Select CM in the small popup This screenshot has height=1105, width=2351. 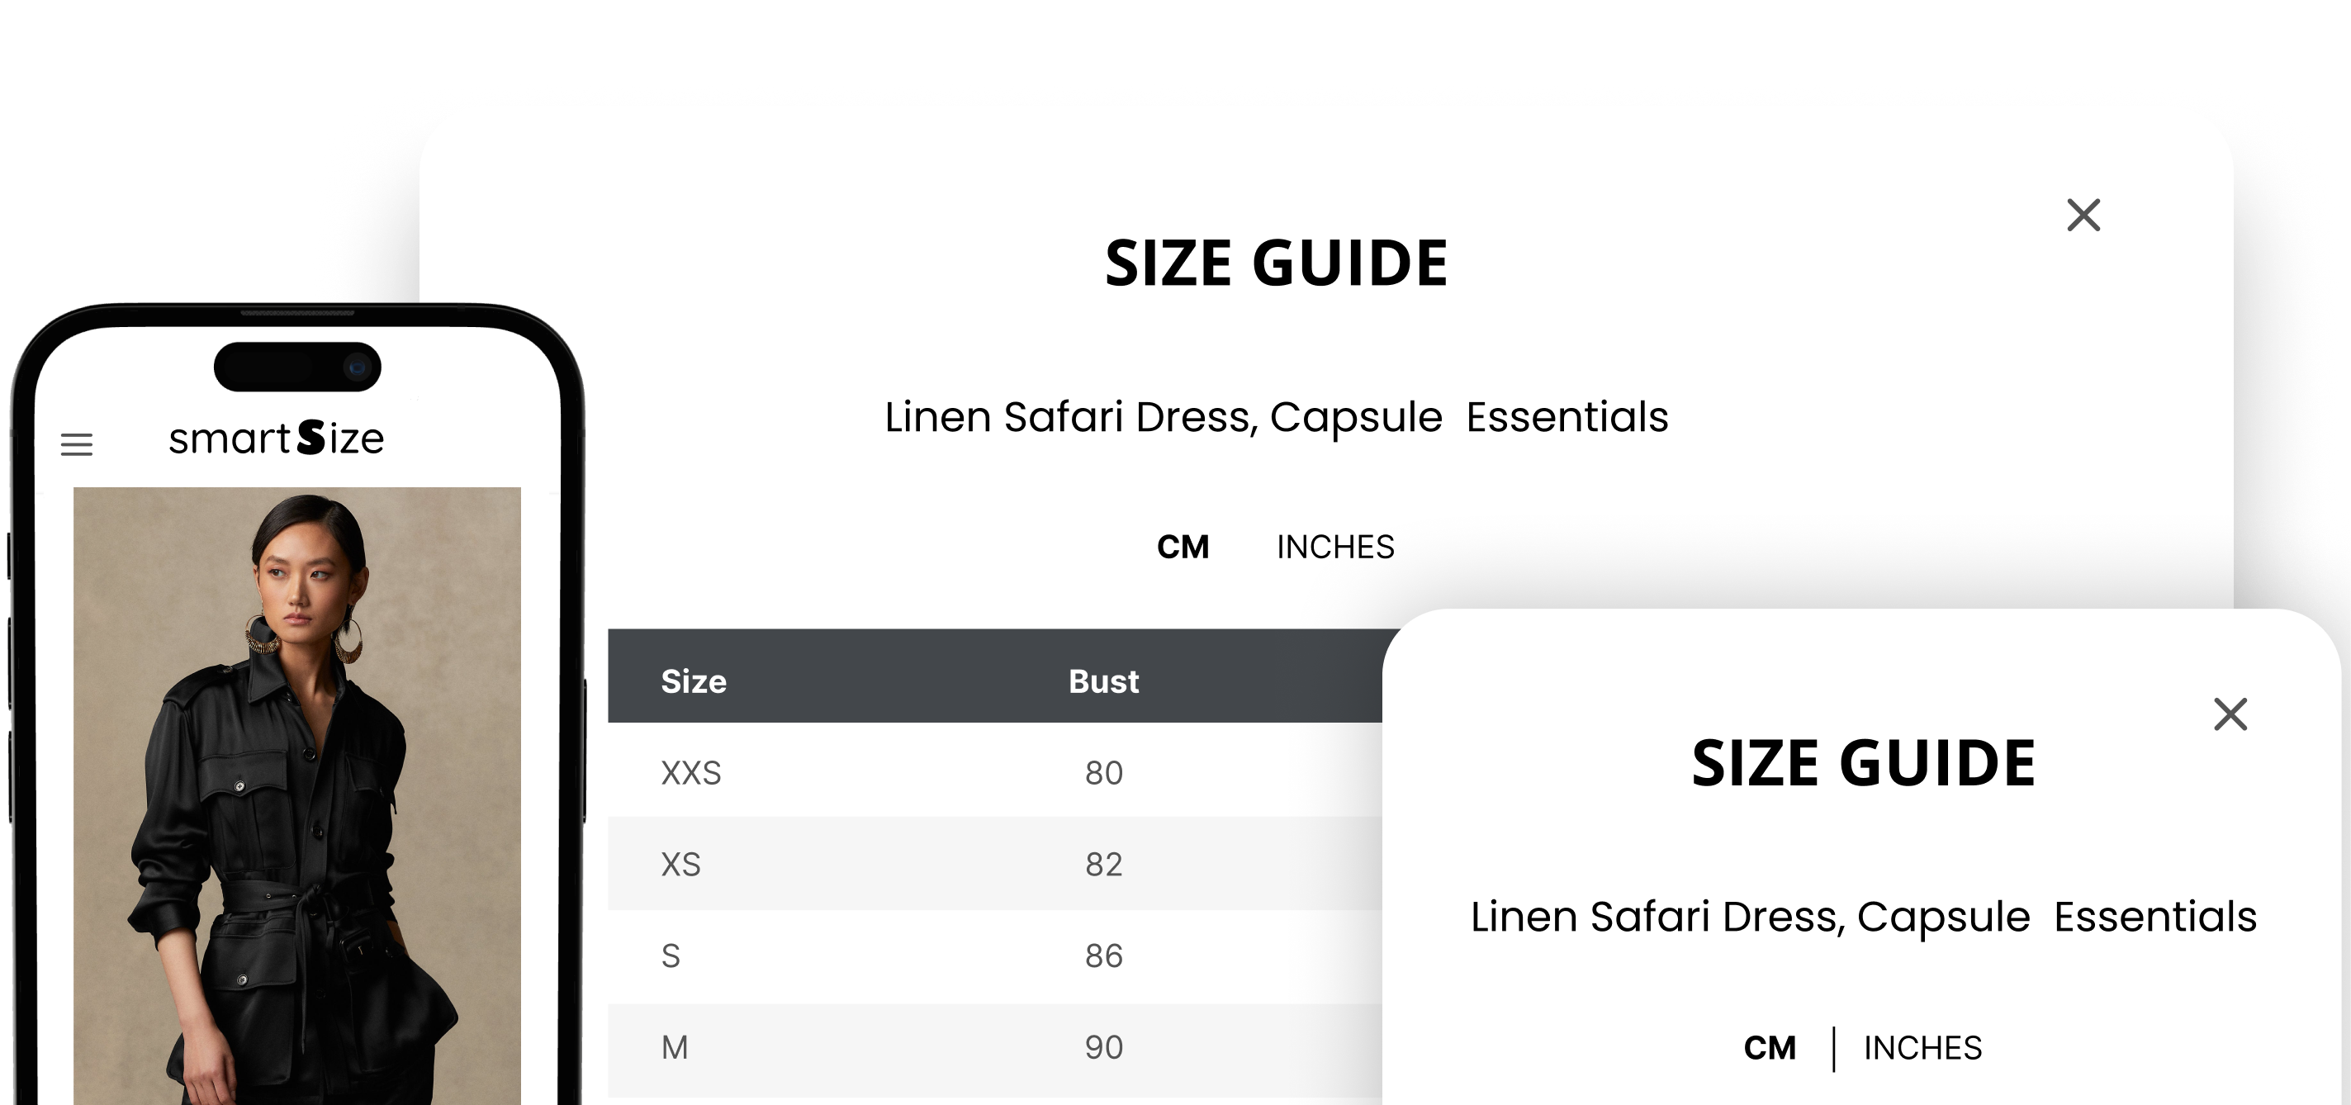1770,1048
